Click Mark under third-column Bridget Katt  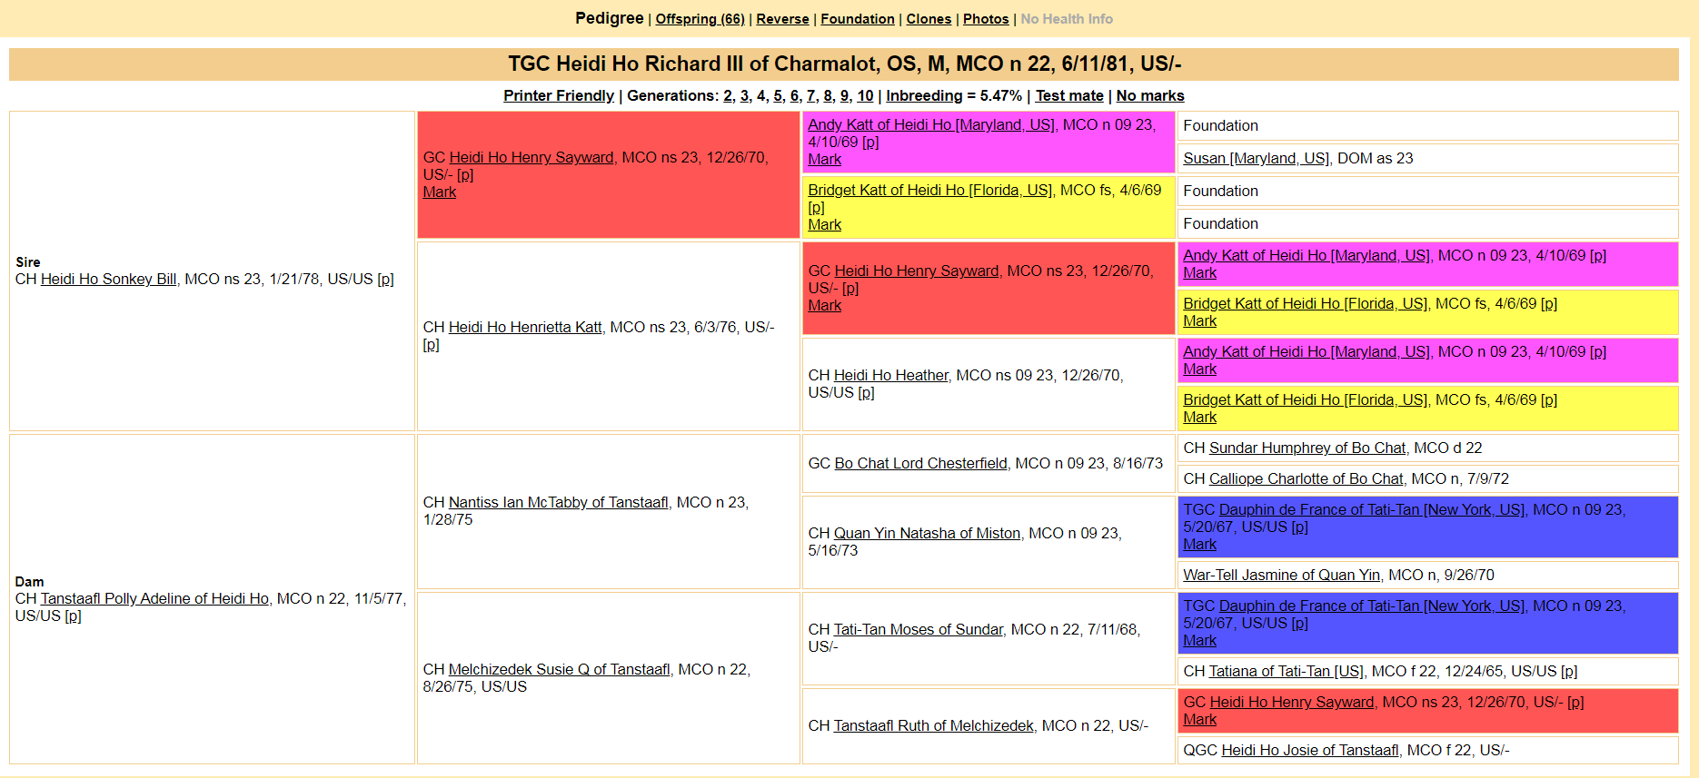coord(825,224)
